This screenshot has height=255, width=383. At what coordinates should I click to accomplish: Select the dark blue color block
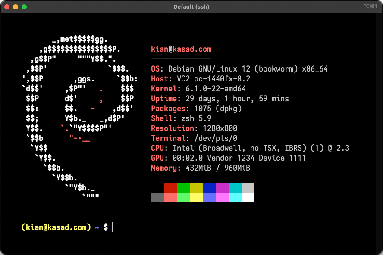click(x=209, y=187)
